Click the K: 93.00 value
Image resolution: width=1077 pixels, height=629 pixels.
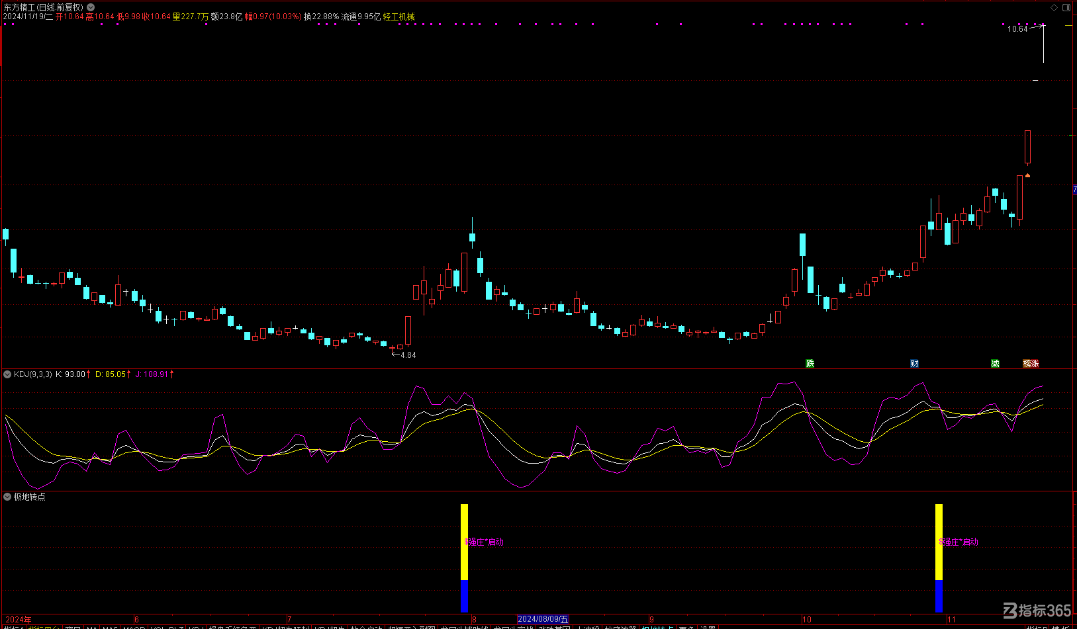tap(71, 374)
